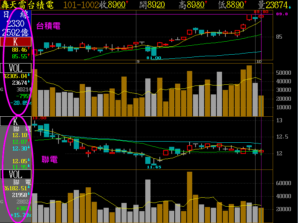Click the red K indicator label for 台積電
Screen dimensions: 298x223
16,41
